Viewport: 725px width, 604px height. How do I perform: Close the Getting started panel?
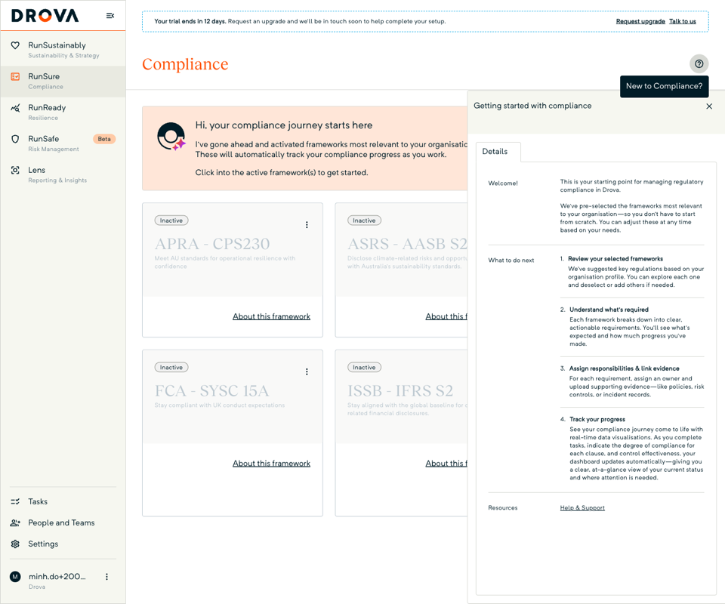(x=709, y=106)
